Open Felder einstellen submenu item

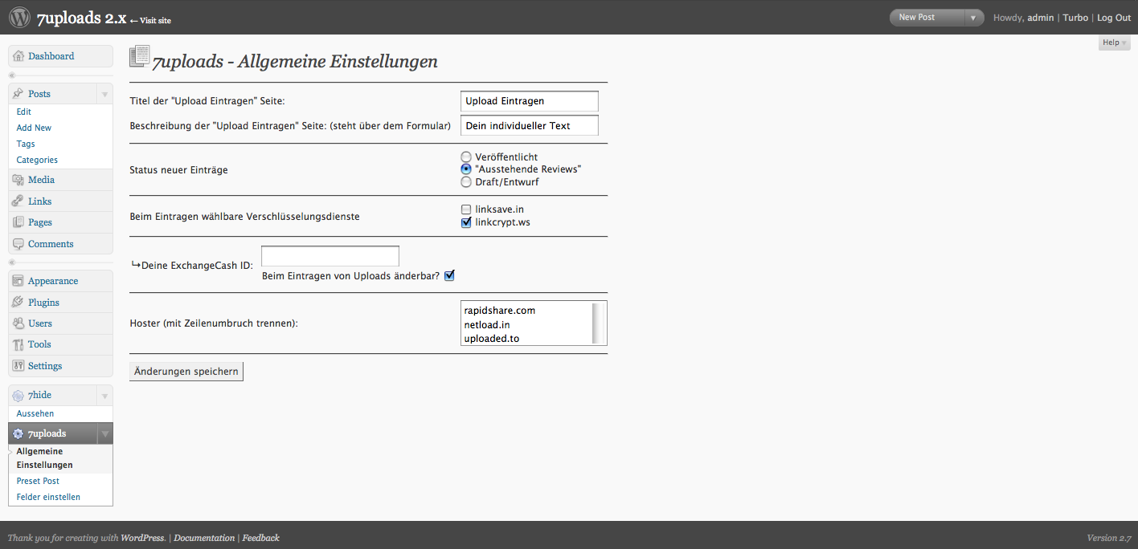click(48, 497)
